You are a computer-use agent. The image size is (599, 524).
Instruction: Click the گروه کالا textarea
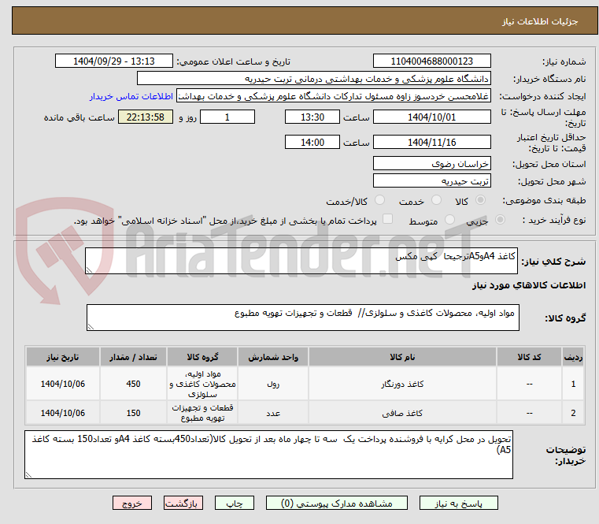(302, 318)
